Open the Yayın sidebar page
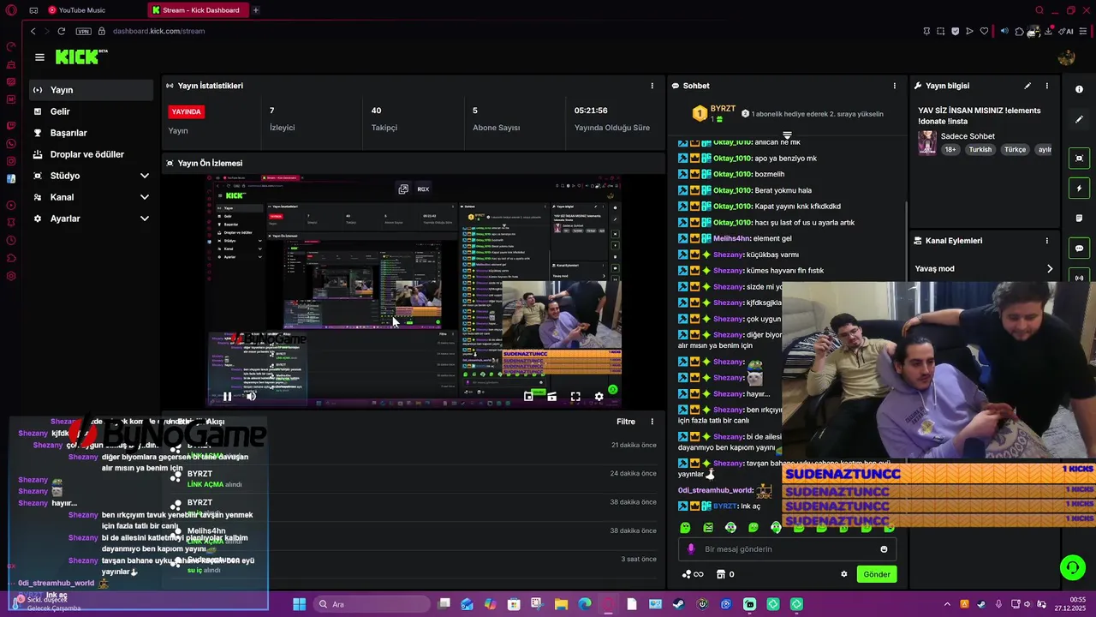Image resolution: width=1096 pixels, height=617 pixels. tap(91, 90)
